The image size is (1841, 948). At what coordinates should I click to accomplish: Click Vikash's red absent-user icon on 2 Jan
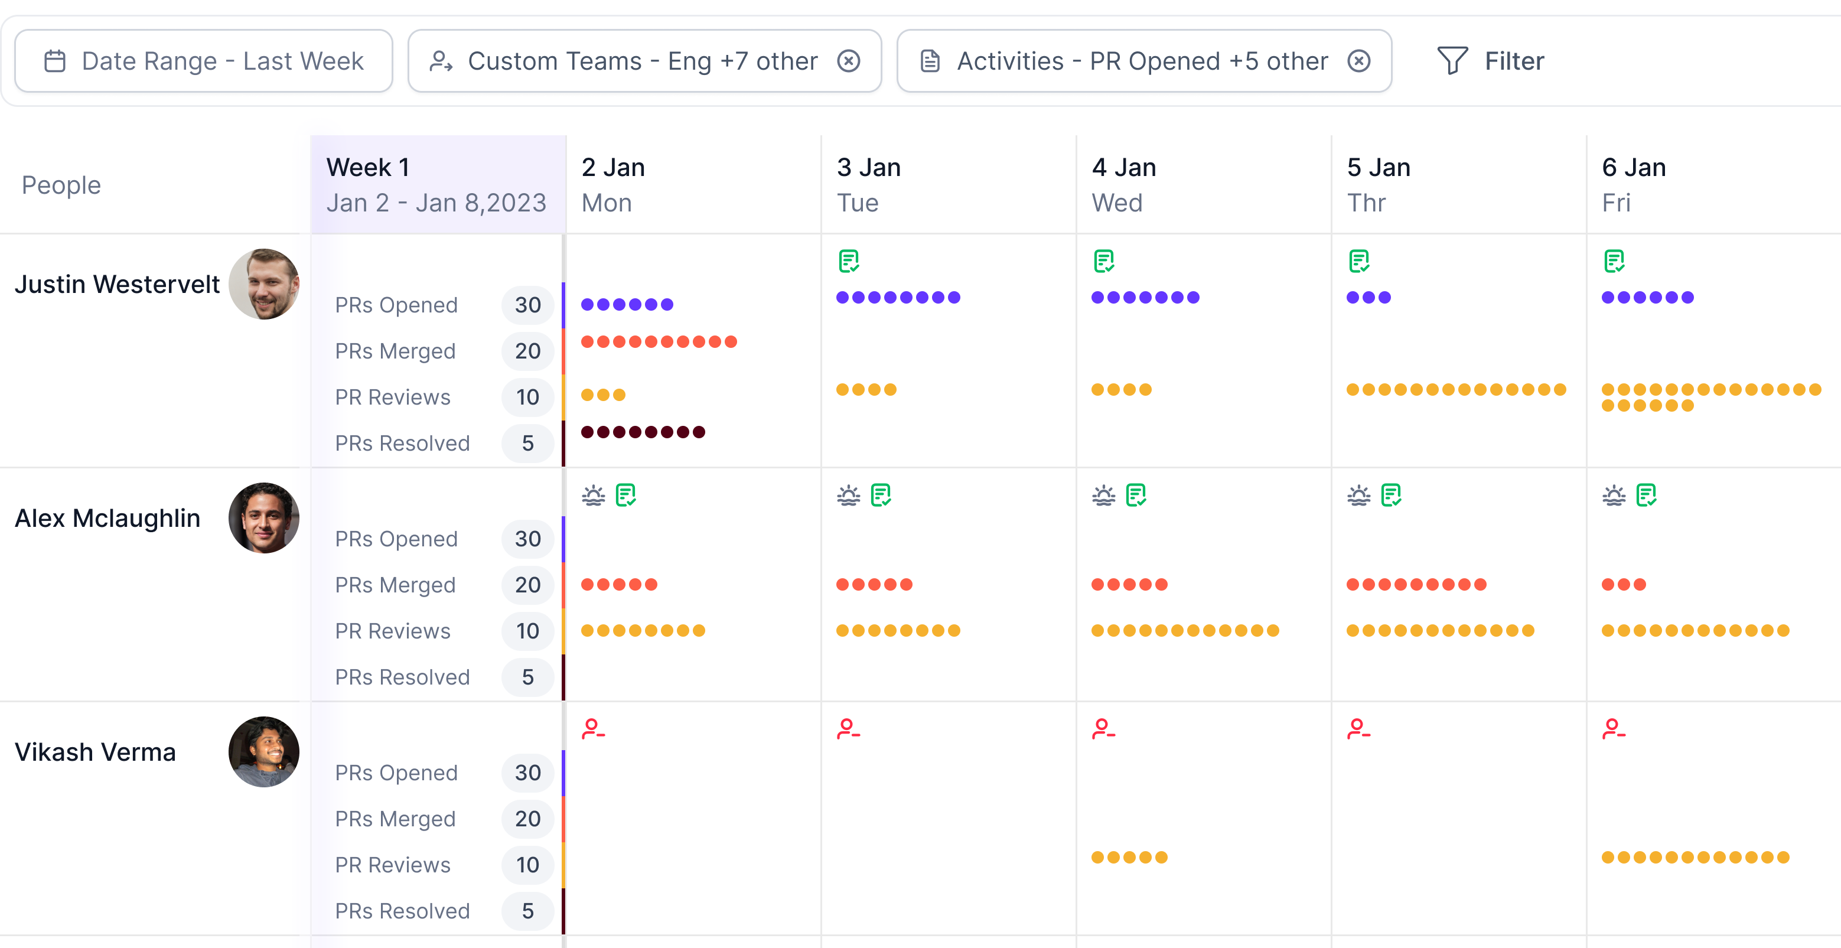[593, 728]
